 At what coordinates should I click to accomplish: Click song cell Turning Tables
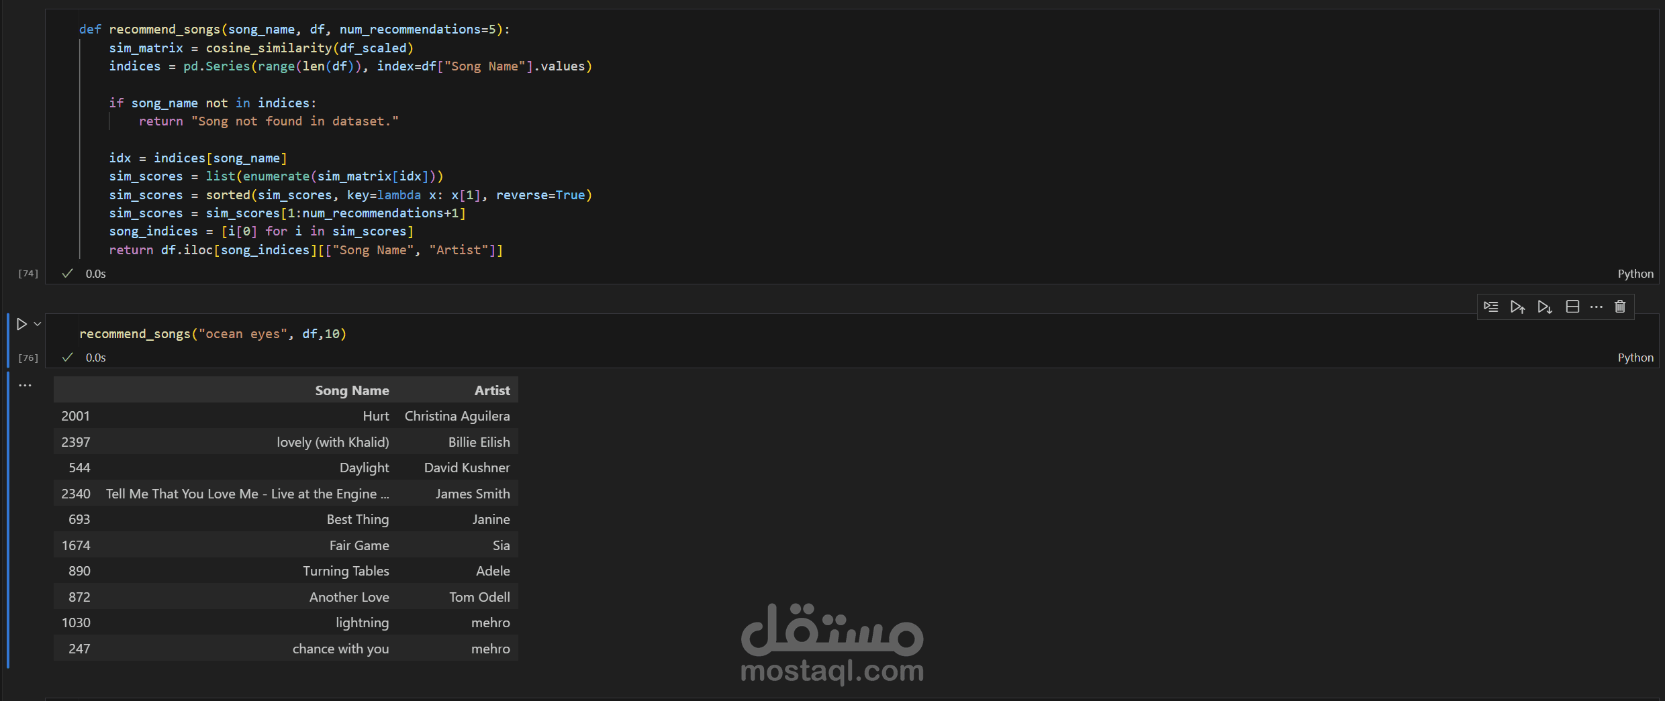346,571
